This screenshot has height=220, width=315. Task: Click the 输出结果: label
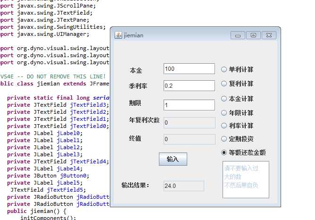[135, 185]
